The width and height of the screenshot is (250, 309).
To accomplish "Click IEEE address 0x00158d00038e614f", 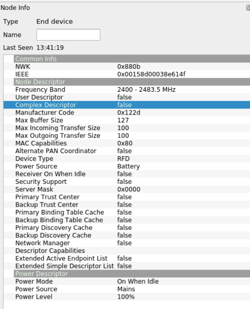I will click(151, 74).
